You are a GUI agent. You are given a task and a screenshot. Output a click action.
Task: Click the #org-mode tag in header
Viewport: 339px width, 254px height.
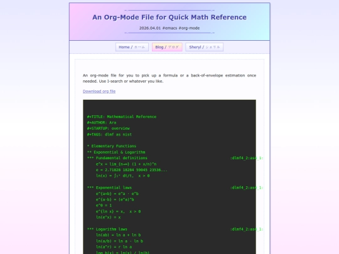coord(189,28)
